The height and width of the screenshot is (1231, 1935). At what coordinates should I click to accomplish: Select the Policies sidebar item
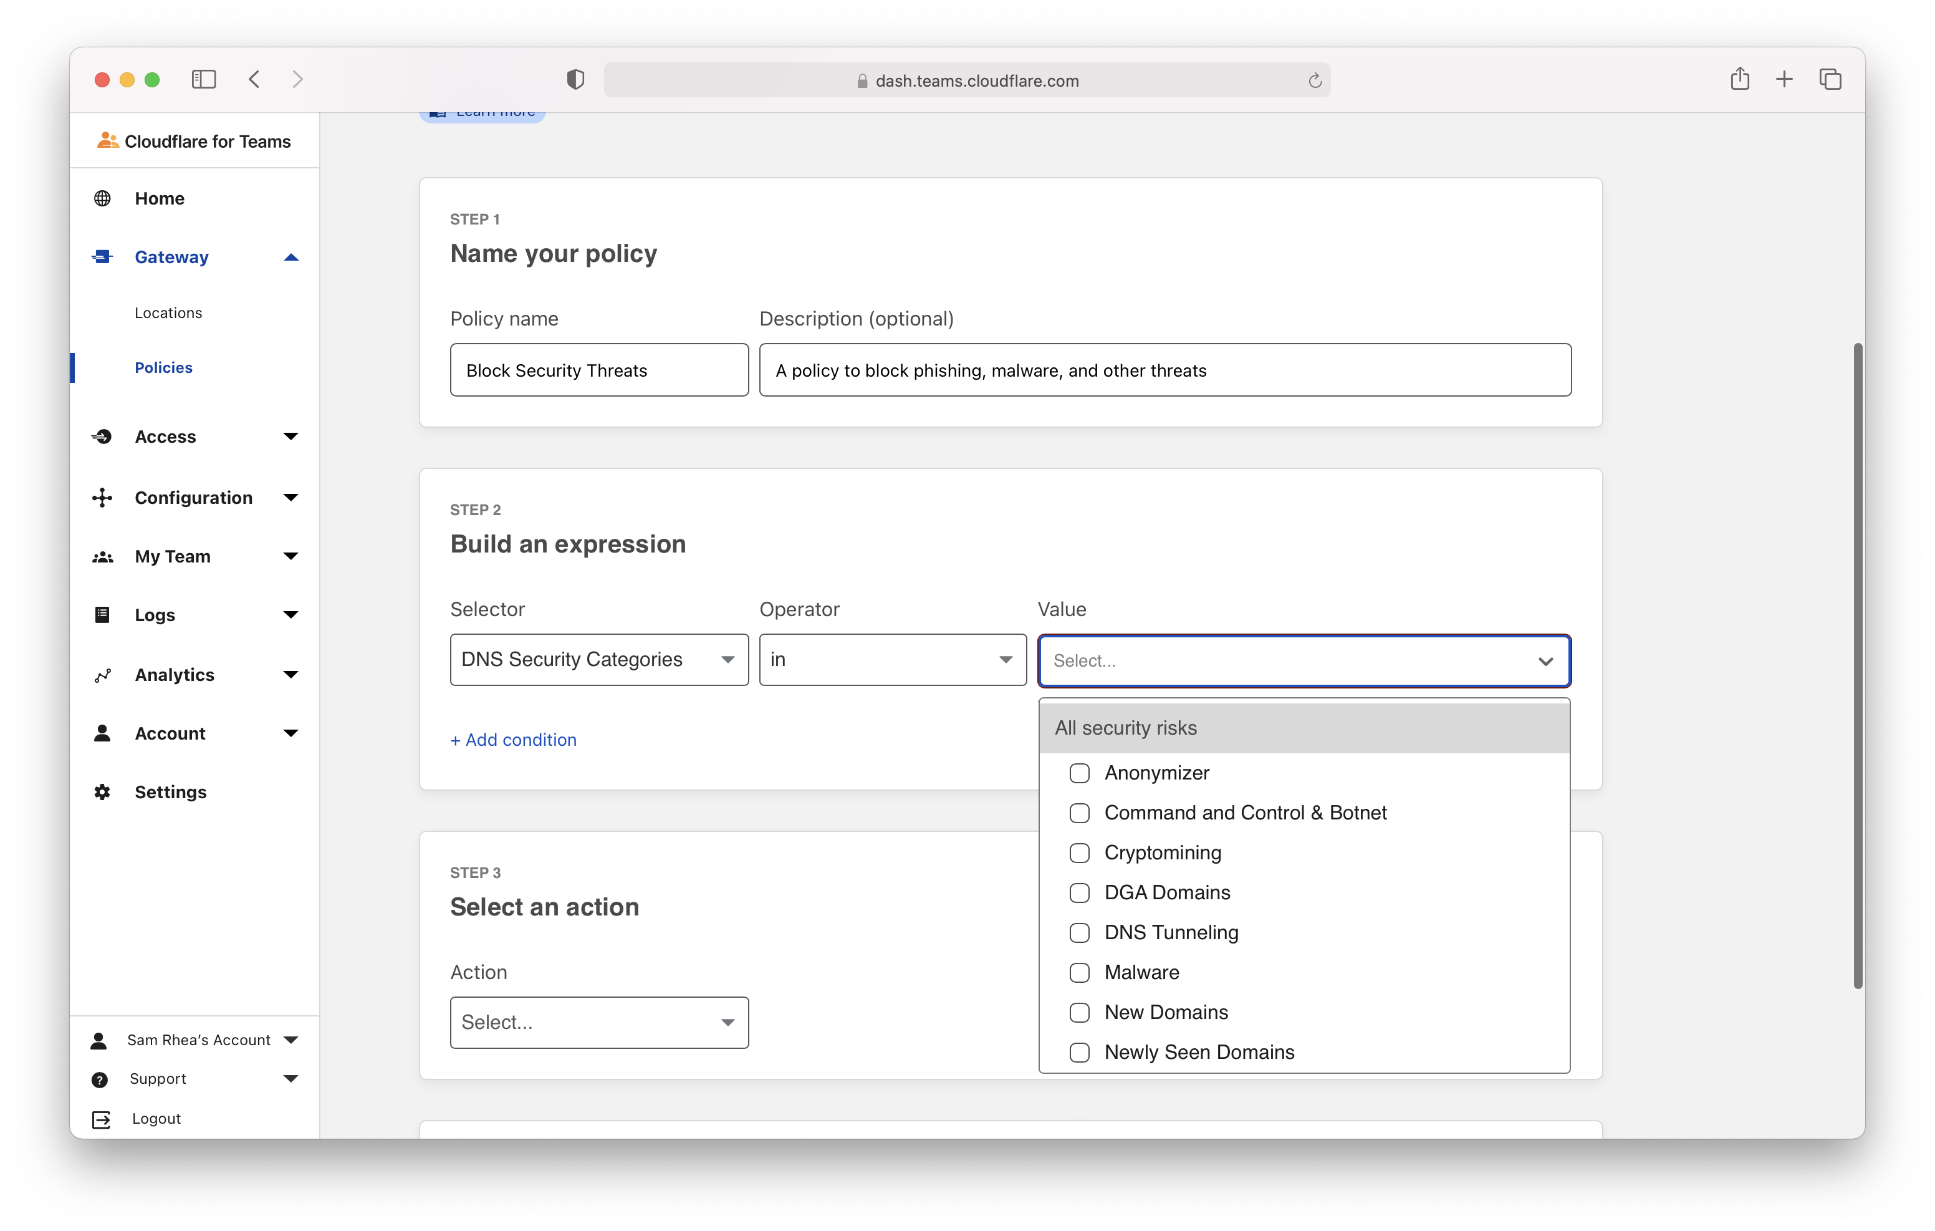163,367
